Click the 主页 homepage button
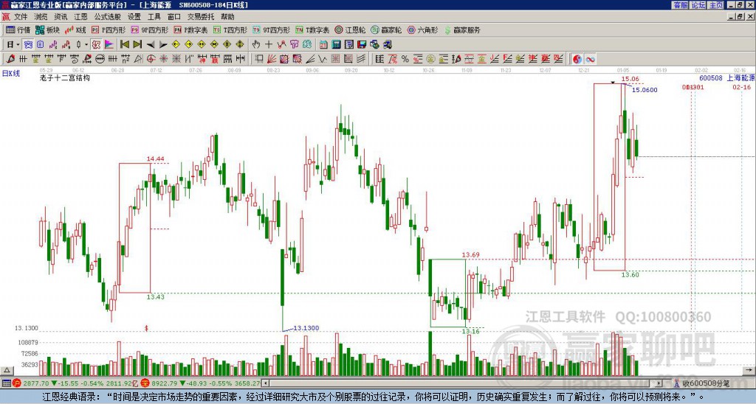The width and height of the screenshot is (756, 404). coord(716,5)
